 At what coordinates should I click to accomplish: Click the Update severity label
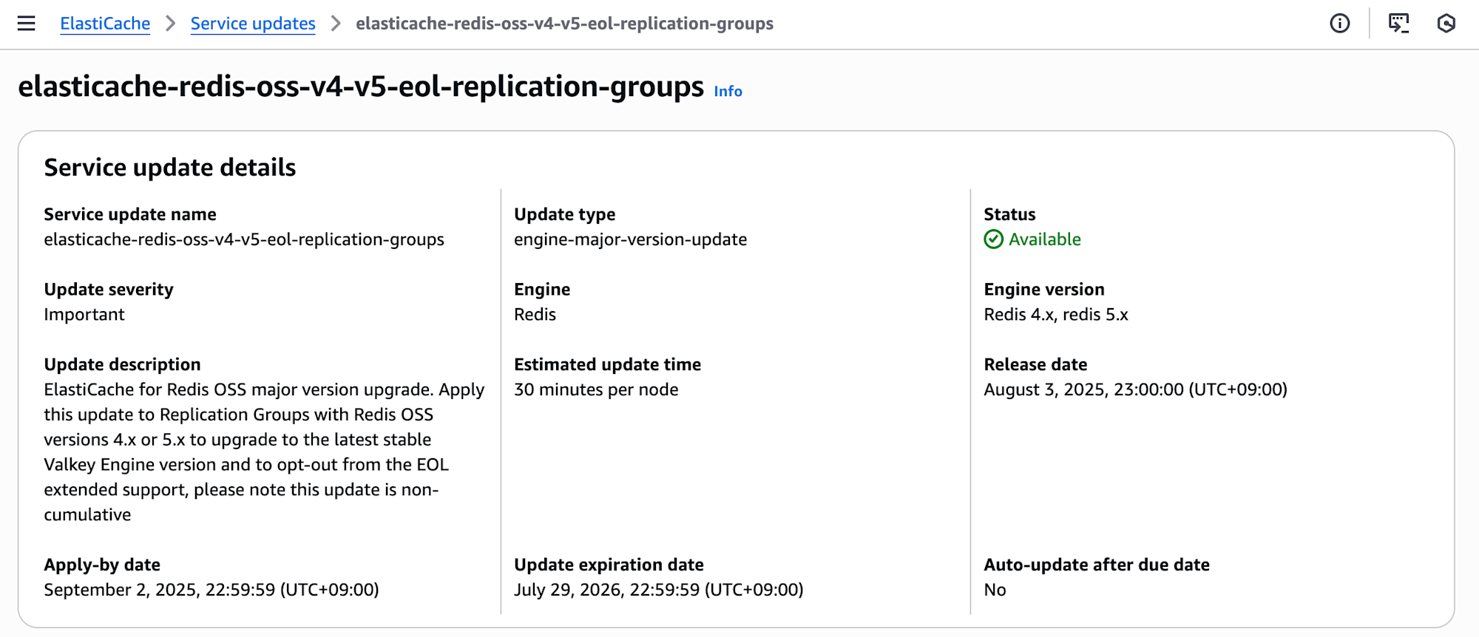click(109, 290)
